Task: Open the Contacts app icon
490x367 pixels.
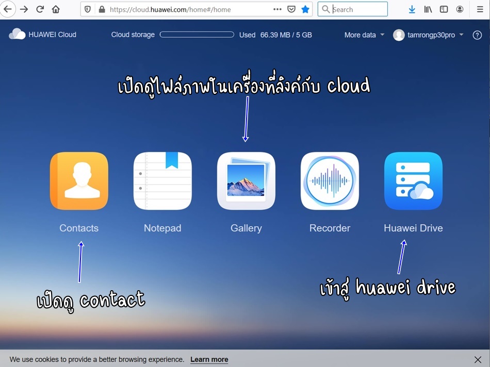Action: [x=79, y=181]
